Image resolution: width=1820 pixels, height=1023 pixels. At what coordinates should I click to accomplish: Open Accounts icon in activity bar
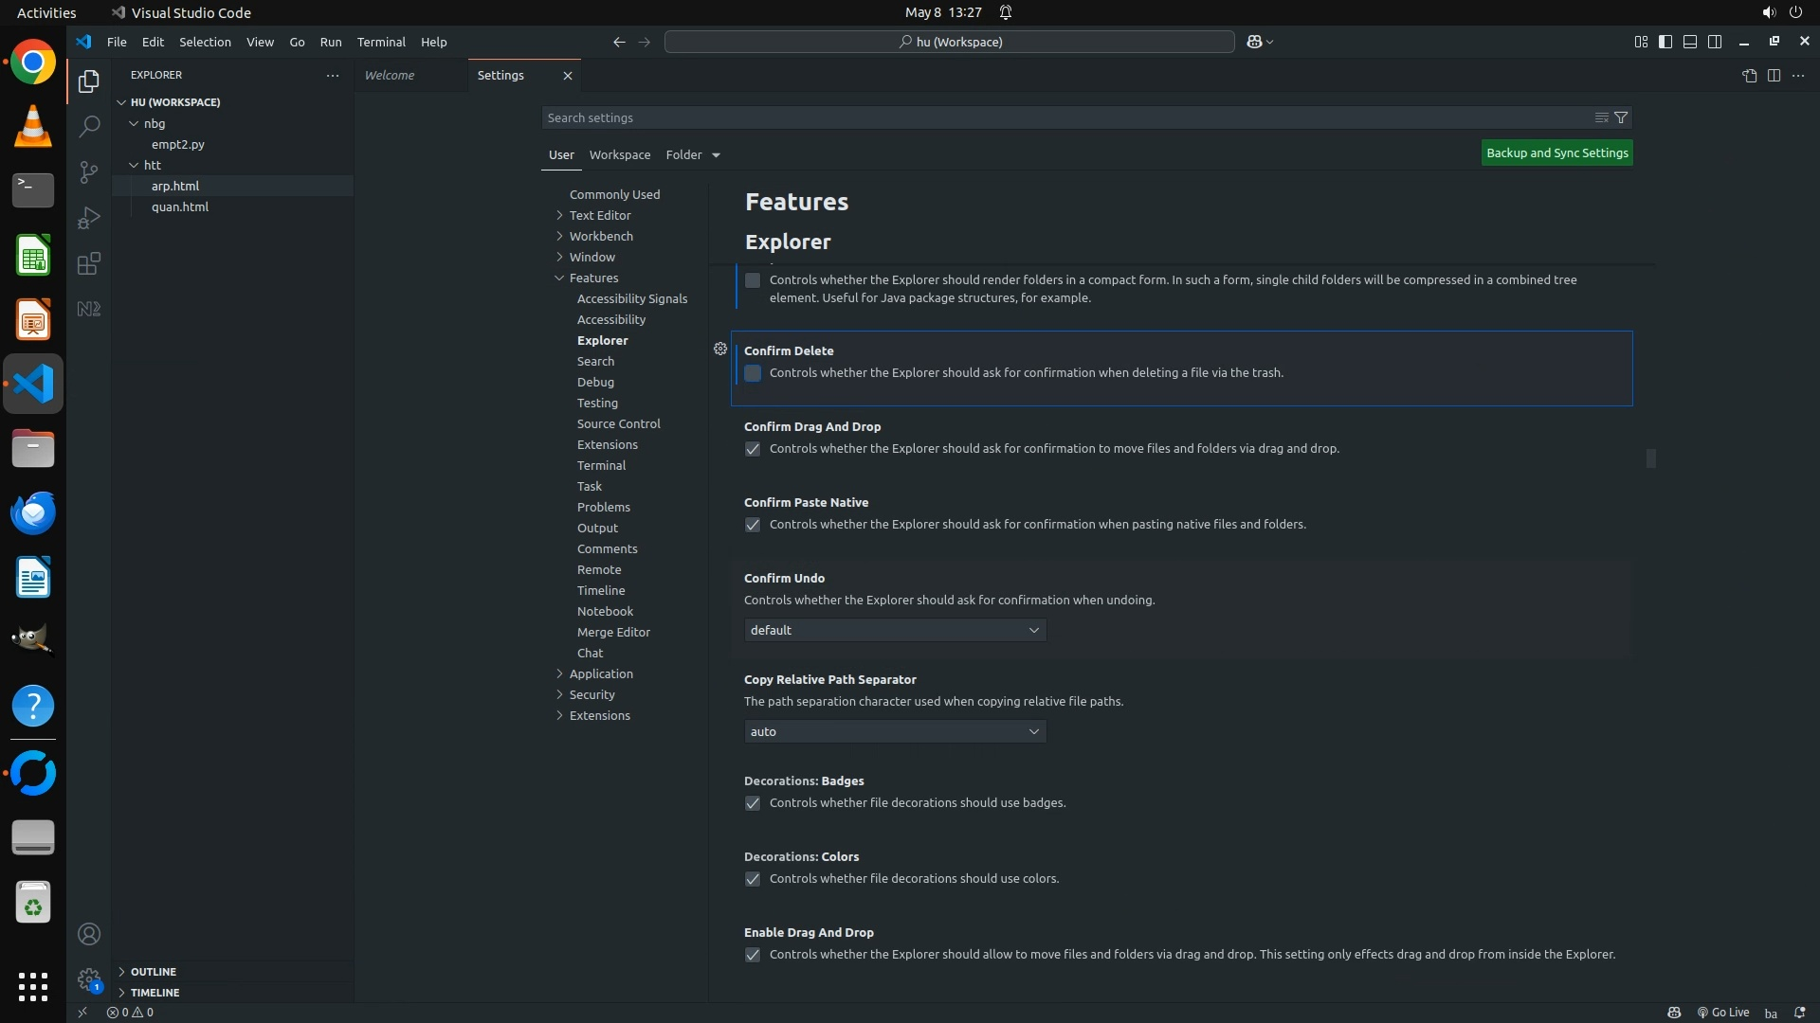click(x=89, y=934)
